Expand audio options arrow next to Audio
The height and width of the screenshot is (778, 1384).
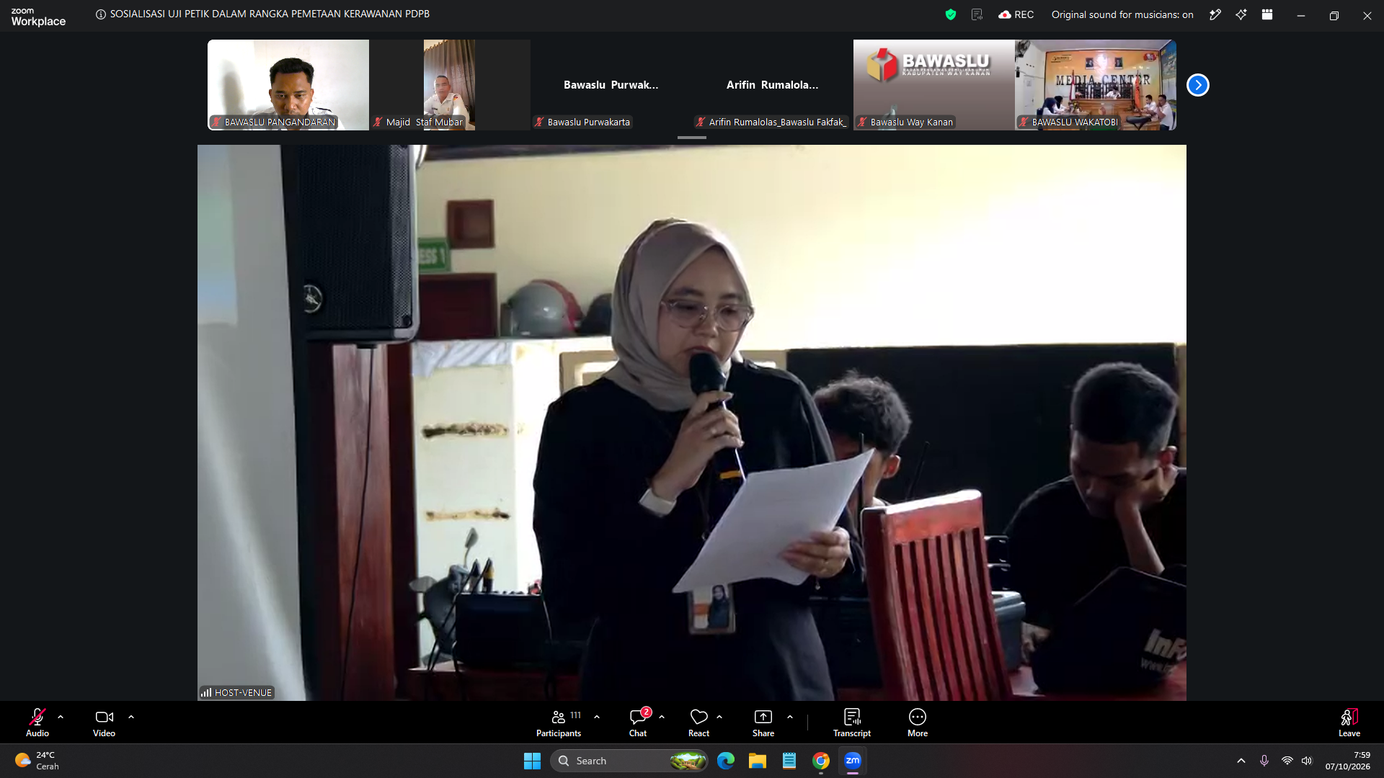pos(61,717)
